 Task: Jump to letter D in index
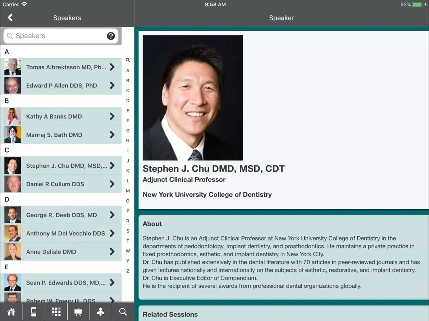[x=128, y=101]
